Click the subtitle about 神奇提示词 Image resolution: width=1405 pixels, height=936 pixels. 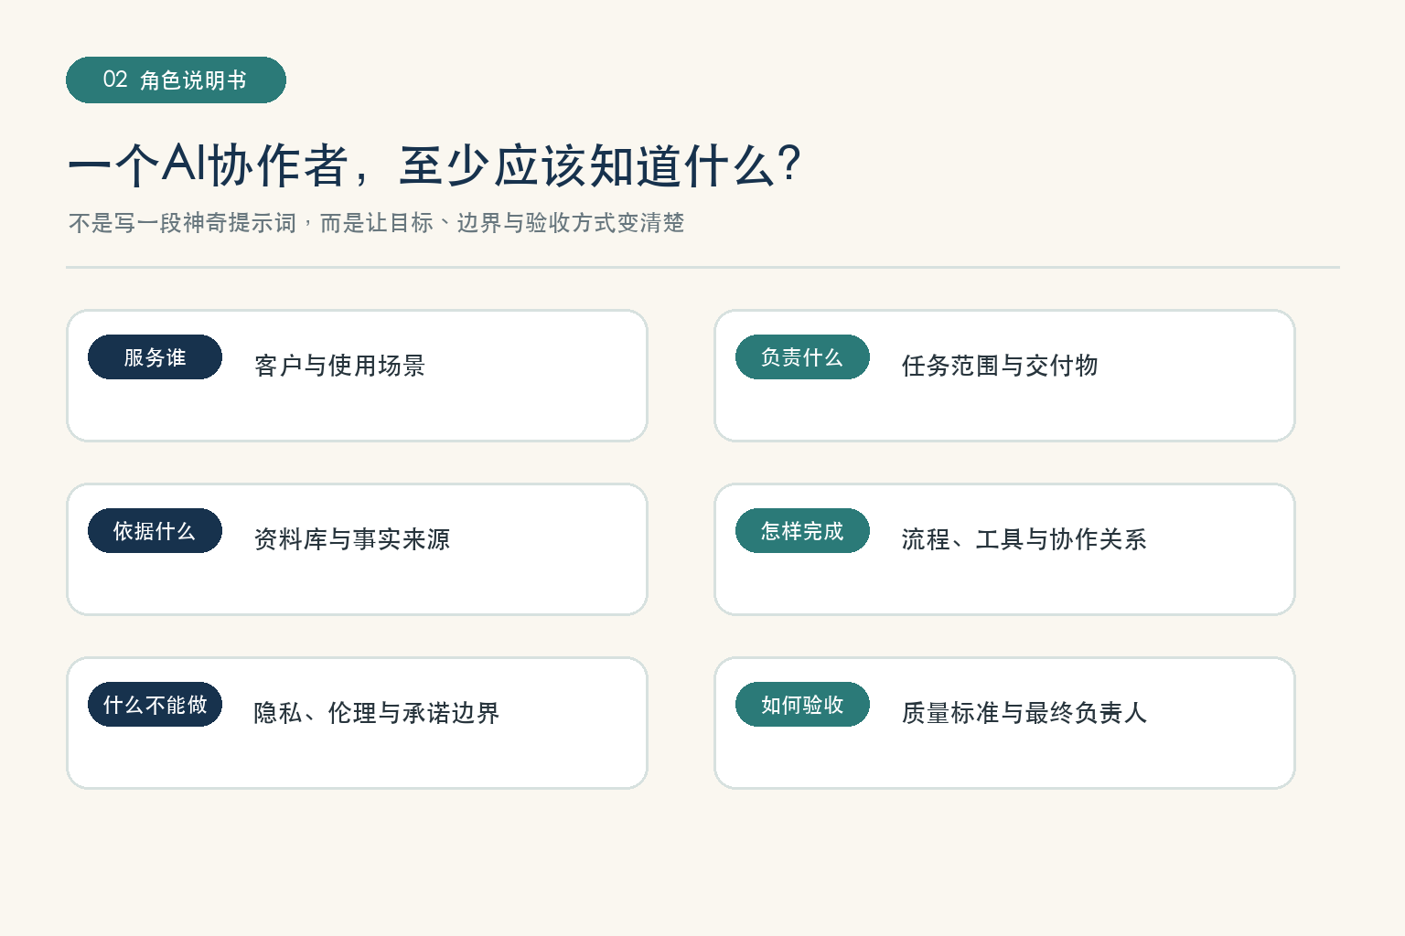[x=376, y=223]
